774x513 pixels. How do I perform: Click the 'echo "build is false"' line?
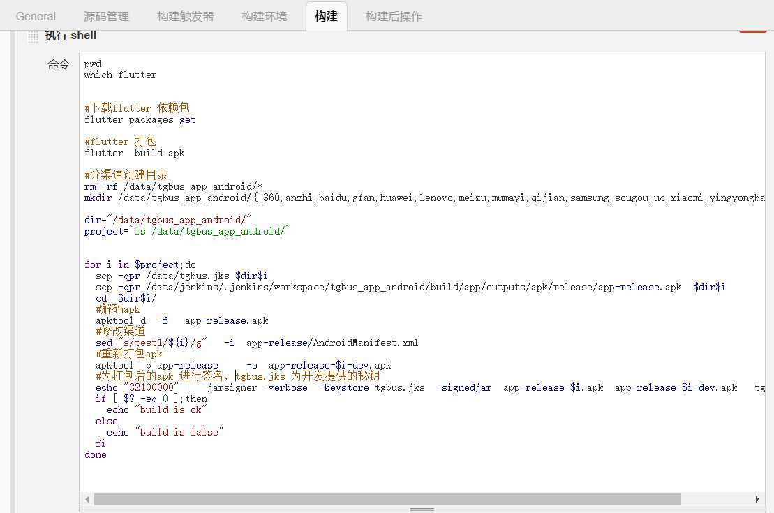(165, 433)
